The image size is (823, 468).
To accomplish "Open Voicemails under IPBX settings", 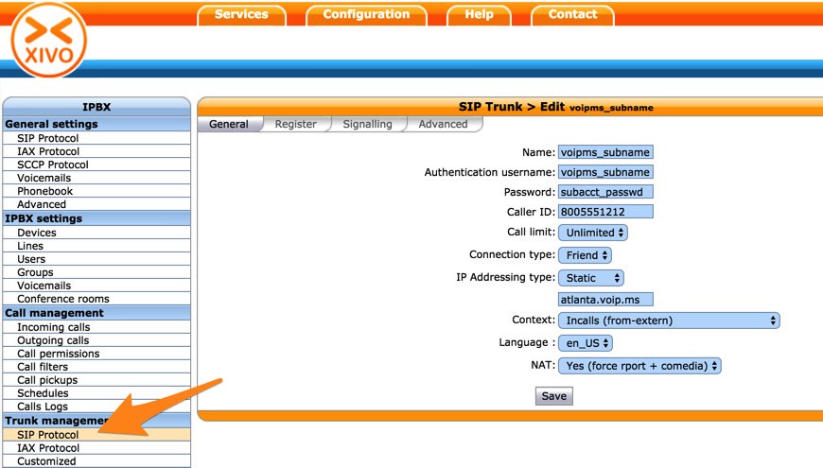I will pyautogui.click(x=96, y=286).
